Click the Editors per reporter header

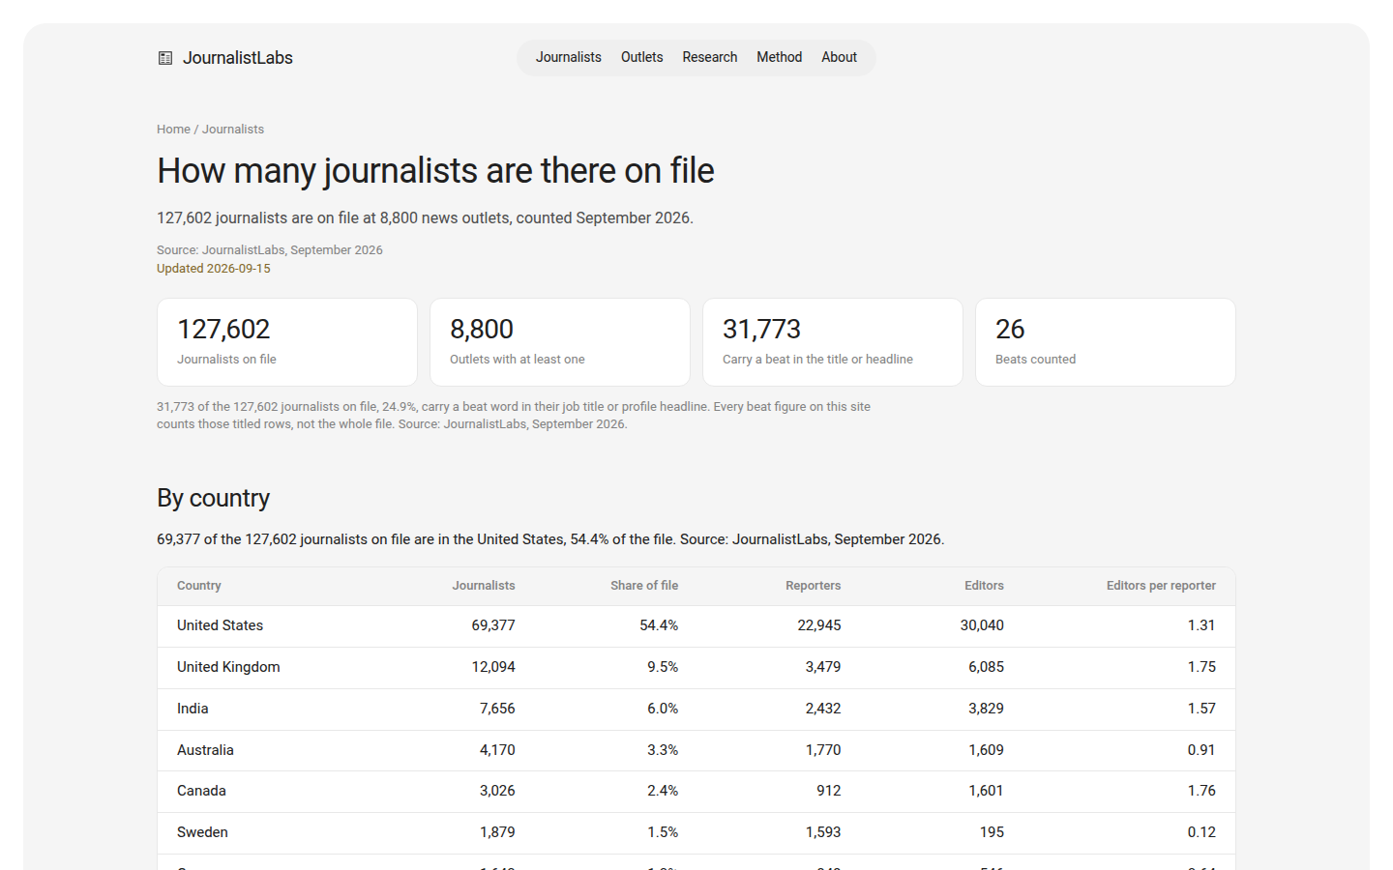(1161, 586)
